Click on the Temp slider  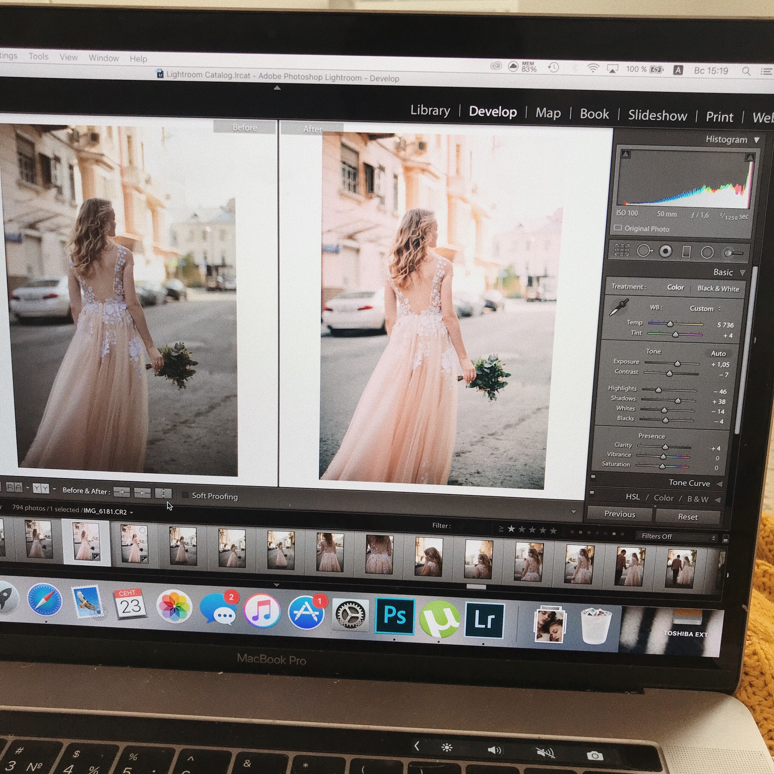click(x=675, y=324)
